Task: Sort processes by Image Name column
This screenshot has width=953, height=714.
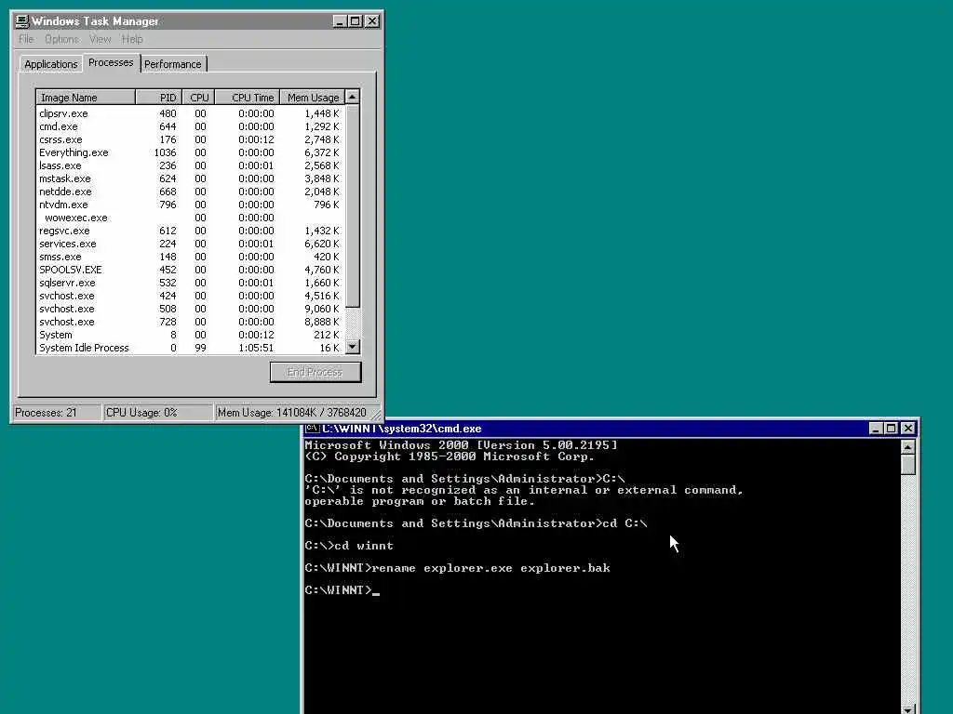Action: click(86, 98)
